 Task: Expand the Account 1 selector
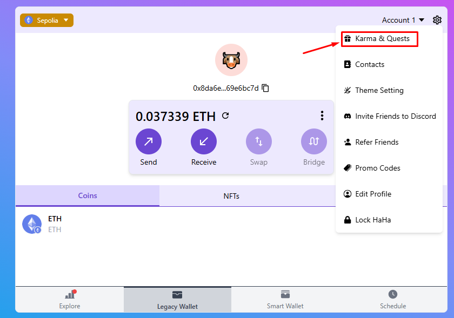tap(403, 21)
